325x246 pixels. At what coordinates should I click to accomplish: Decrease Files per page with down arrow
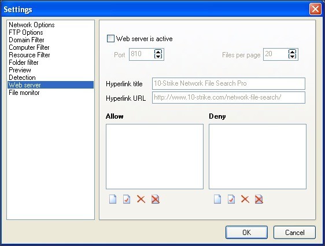(x=292, y=56)
